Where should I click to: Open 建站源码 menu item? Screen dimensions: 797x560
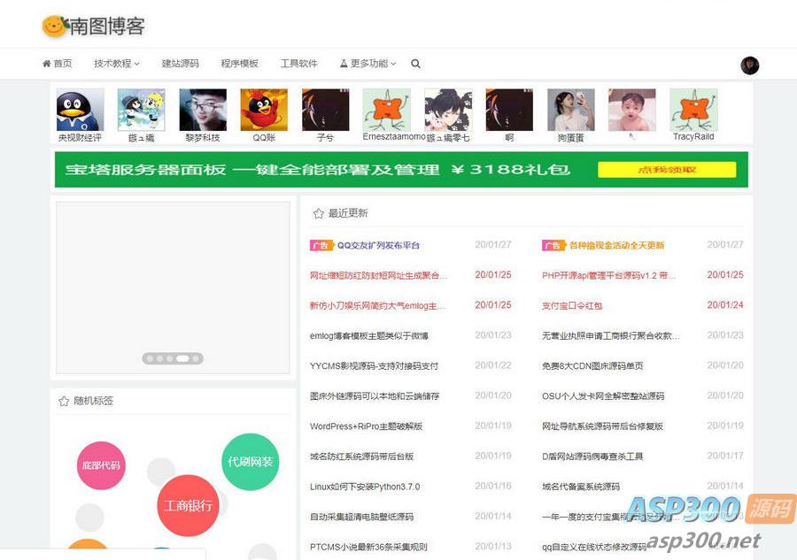(x=180, y=64)
